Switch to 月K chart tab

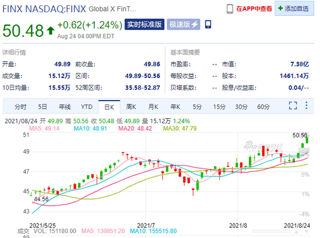coord(153,106)
